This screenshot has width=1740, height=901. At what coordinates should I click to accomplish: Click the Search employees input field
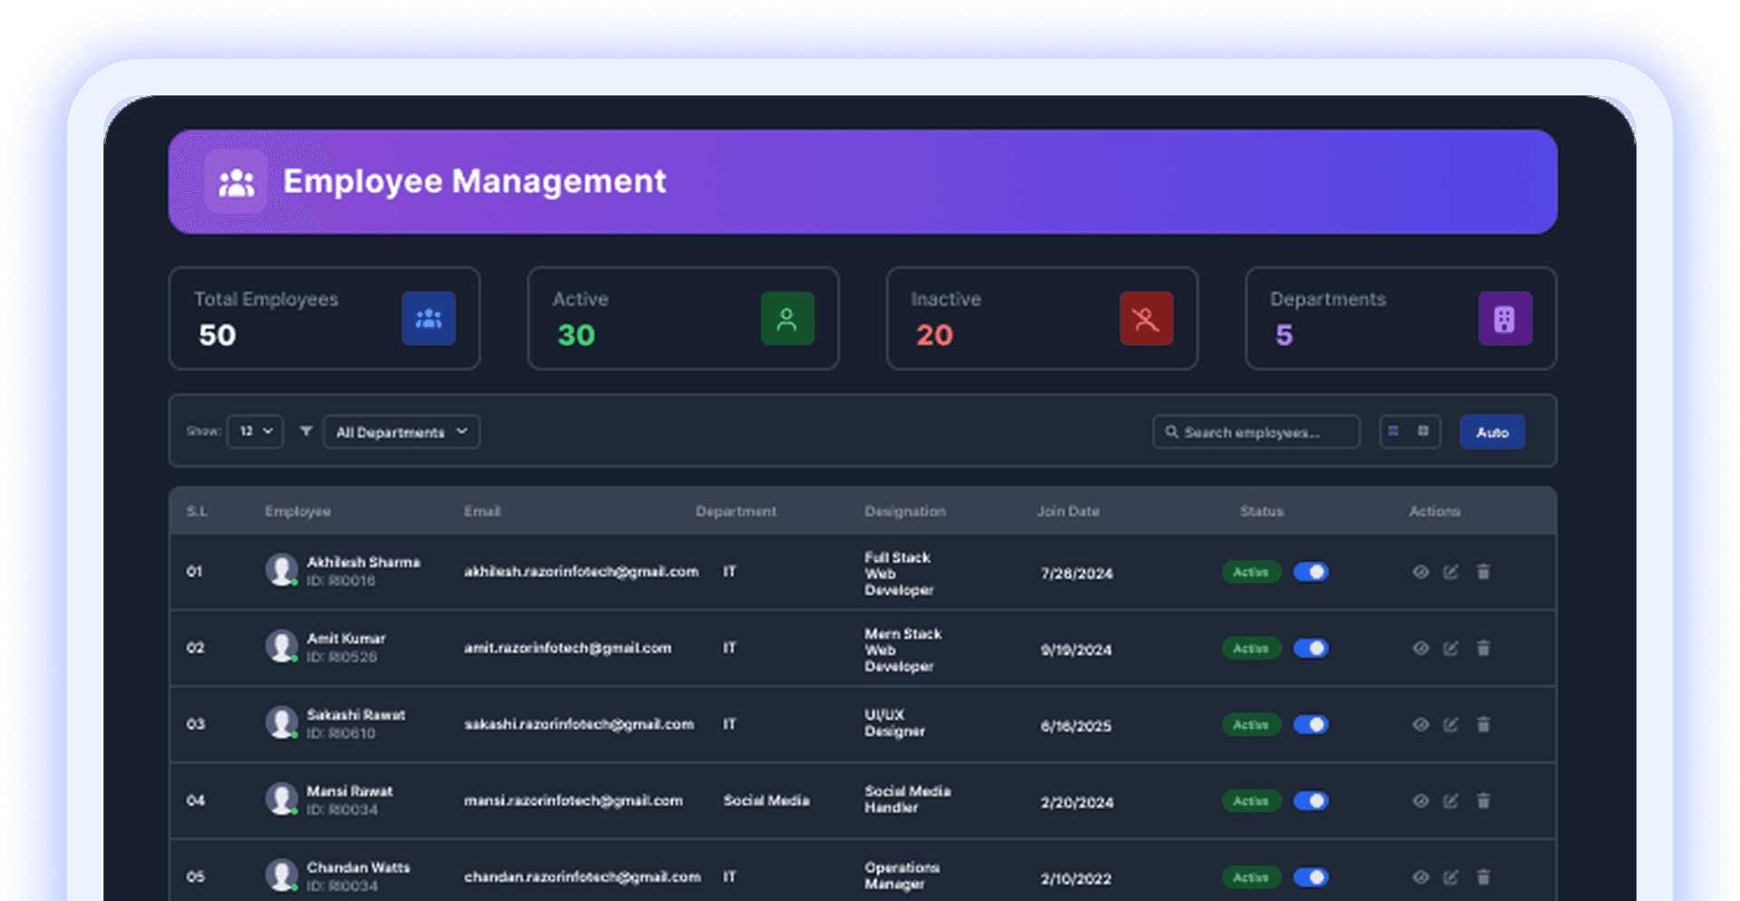(1256, 432)
